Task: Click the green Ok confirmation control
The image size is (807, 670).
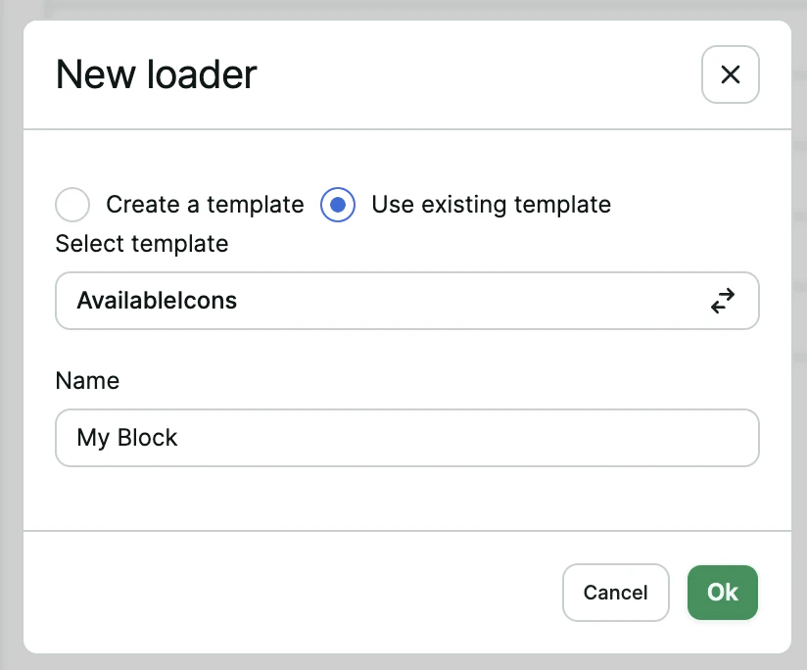Action: point(722,593)
